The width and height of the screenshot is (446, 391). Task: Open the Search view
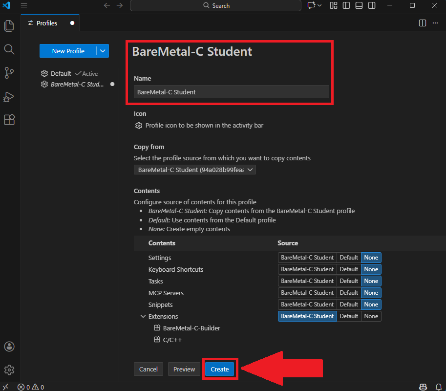click(x=9, y=49)
